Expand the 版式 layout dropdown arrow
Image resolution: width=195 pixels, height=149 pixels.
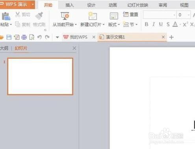coord(119,24)
